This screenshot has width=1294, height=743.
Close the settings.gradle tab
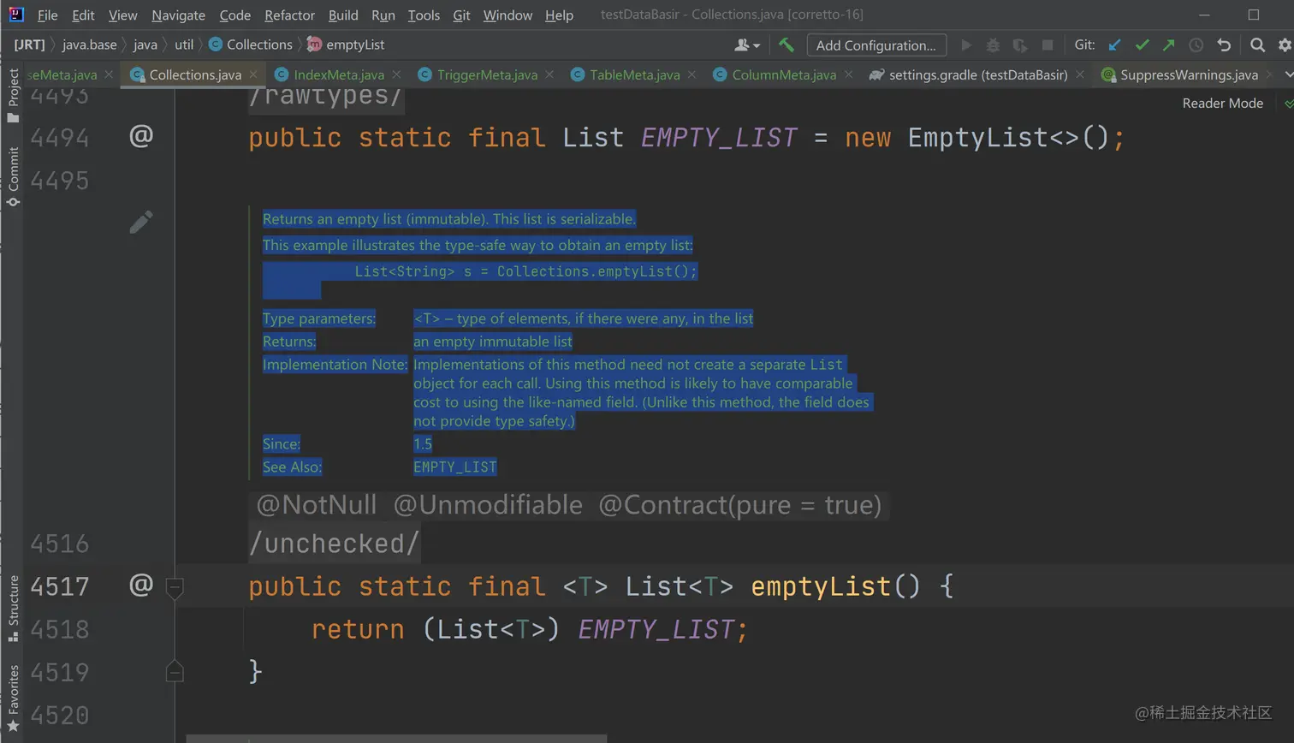(x=1080, y=74)
